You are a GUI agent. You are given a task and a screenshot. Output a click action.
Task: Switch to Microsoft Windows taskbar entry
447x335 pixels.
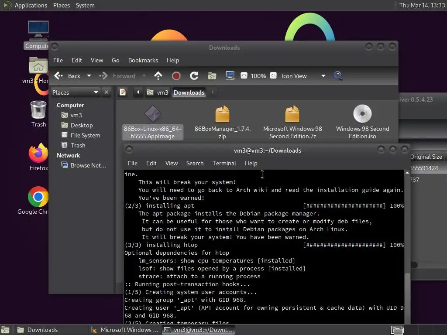(x=125, y=330)
